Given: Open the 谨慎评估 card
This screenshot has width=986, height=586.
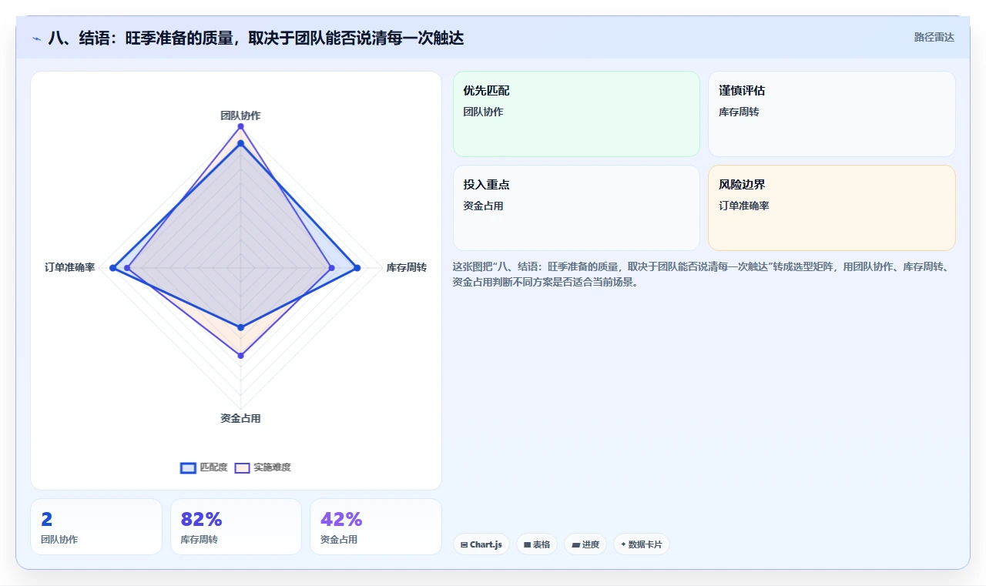Looking at the screenshot, I should pyautogui.click(x=832, y=114).
